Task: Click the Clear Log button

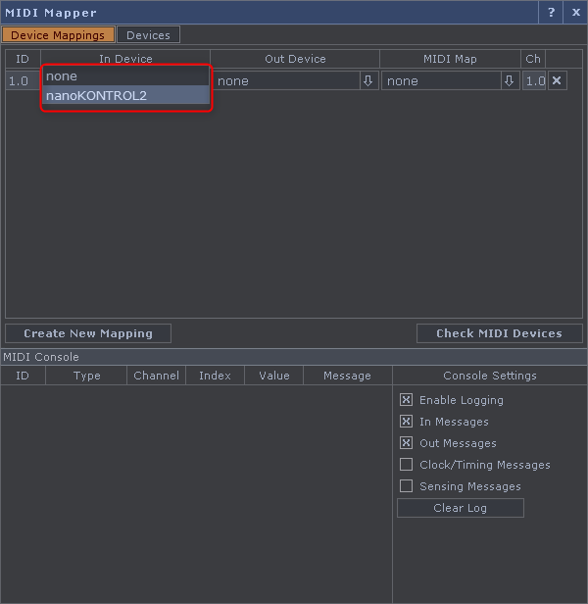Action: point(460,508)
